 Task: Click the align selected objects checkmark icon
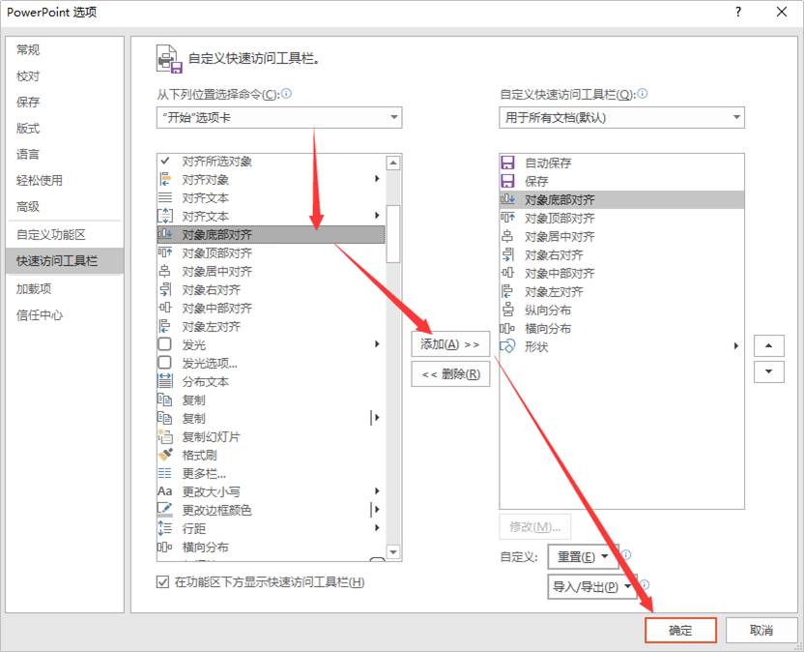[164, 162]
